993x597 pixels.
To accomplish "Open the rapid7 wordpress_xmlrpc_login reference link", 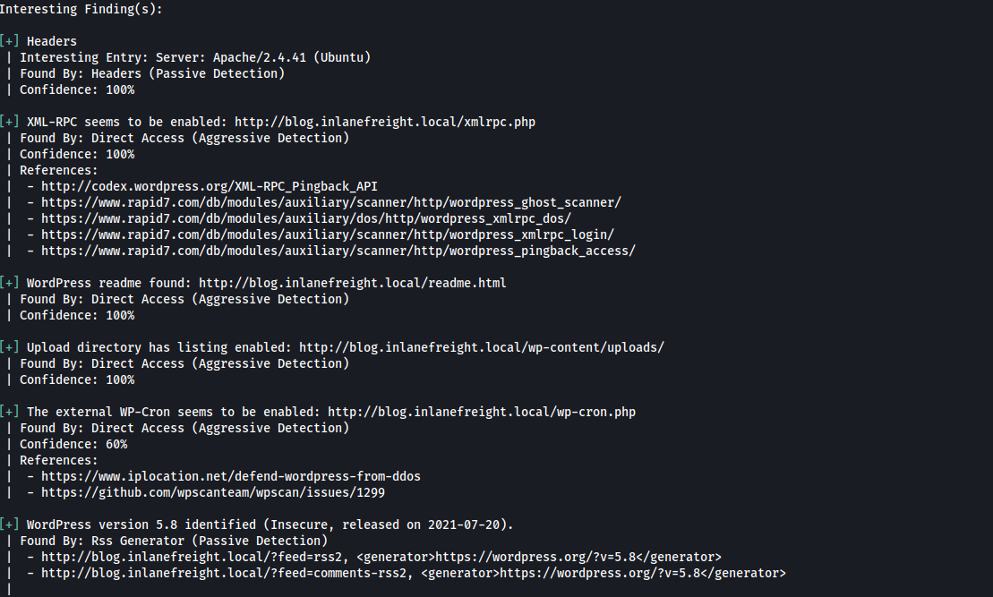I will click(x=328, y=235).
